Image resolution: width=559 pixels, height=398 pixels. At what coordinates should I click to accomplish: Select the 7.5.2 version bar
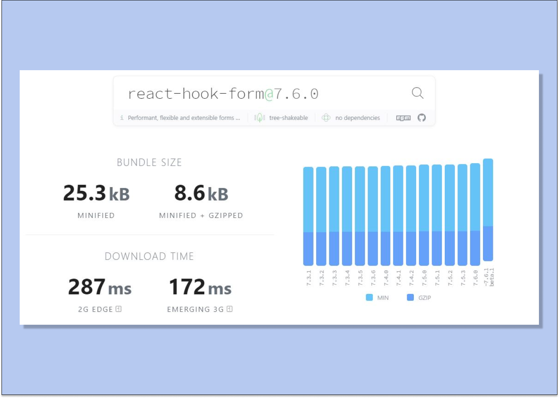click(450, 215)
